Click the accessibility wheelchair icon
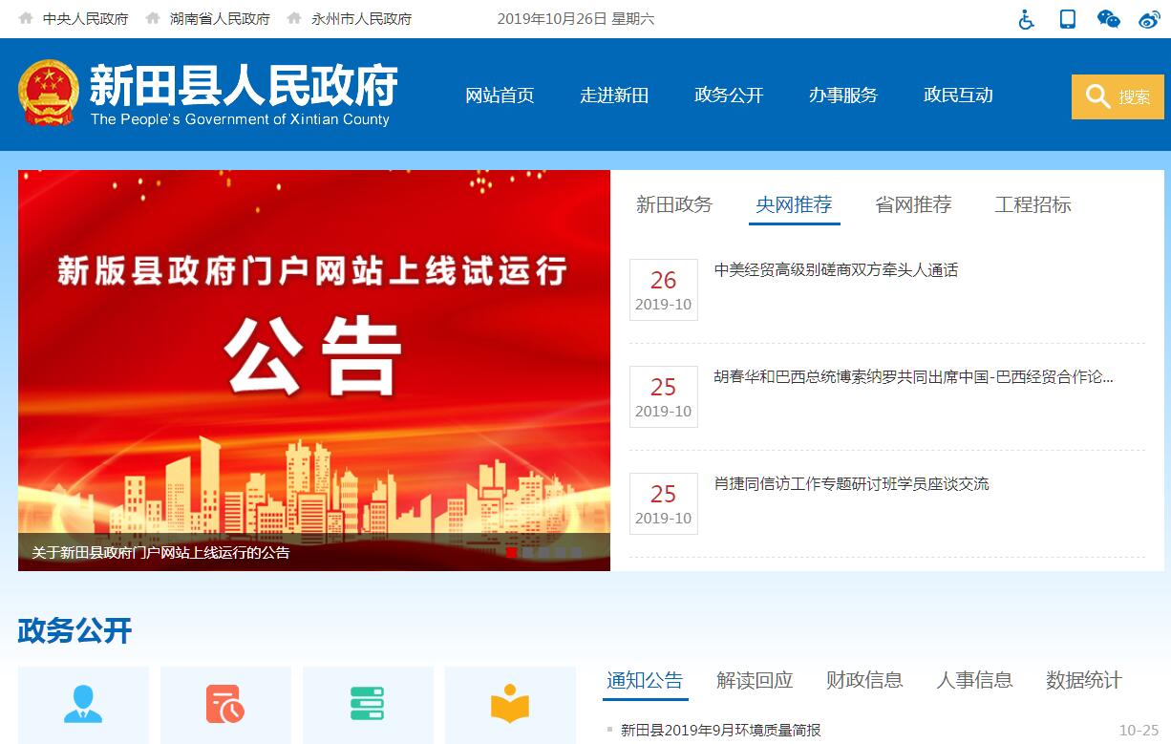This screenshot has width=1171, height=744. click(1027, 19)
